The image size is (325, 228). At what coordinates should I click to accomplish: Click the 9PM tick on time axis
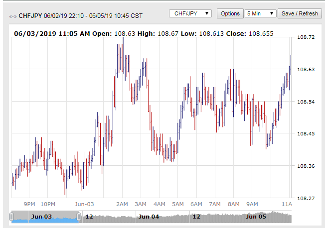pos(29,204)
